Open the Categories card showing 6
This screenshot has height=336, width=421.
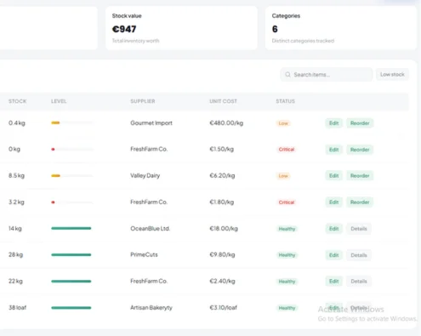pyautogui.click(x=341, y=28)
